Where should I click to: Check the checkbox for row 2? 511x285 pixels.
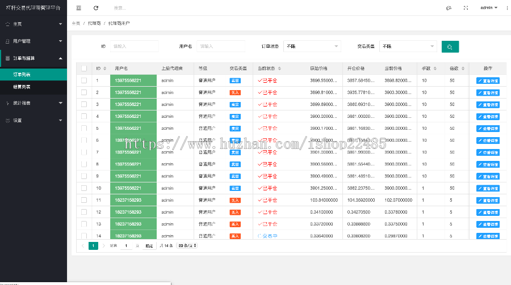(84, 92)
